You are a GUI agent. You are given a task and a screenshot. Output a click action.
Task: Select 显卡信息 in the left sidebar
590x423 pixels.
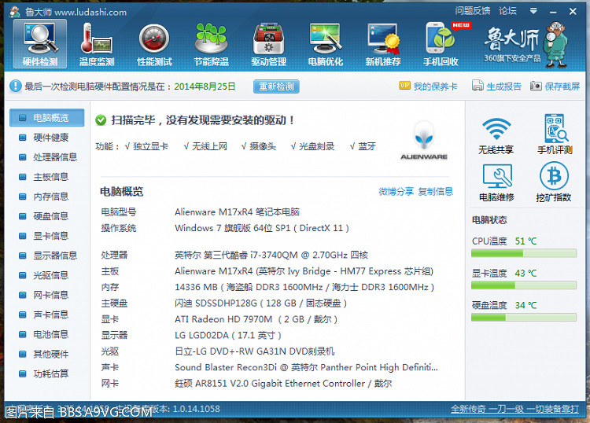click(50, 236)
